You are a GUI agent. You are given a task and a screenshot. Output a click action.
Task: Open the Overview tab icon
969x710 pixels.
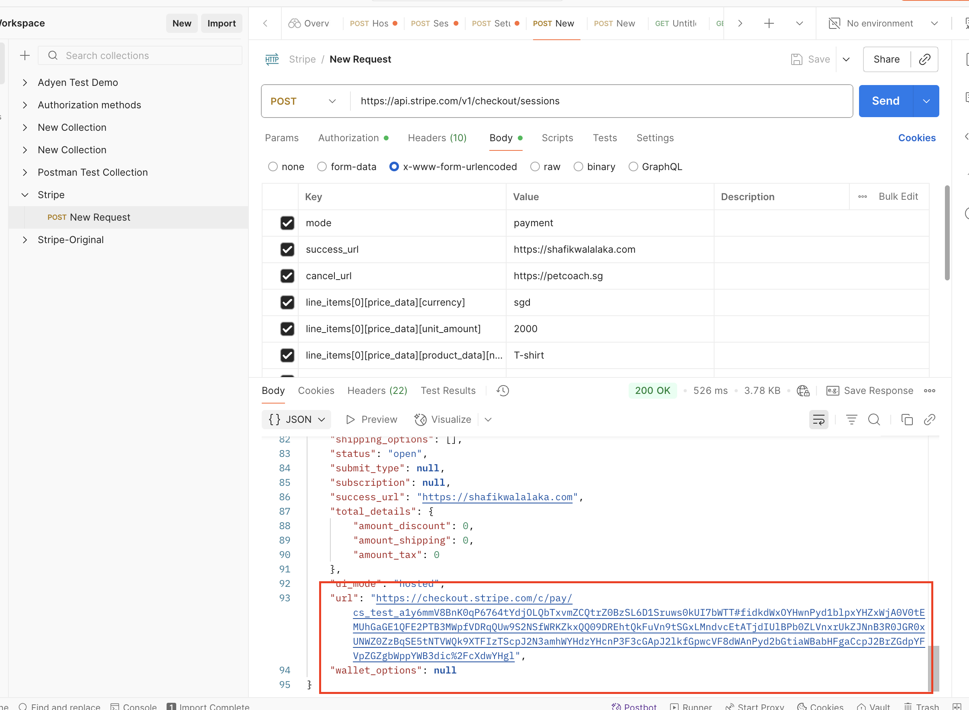click(x=295, y=23)
